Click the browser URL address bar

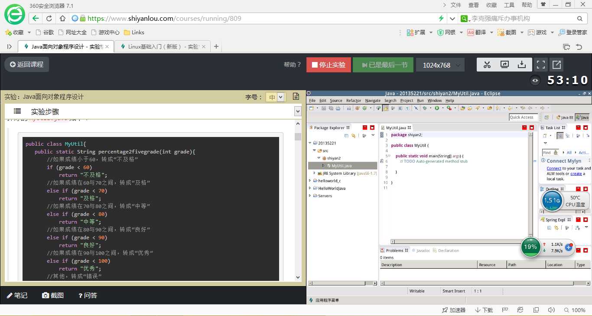point(260,19)
